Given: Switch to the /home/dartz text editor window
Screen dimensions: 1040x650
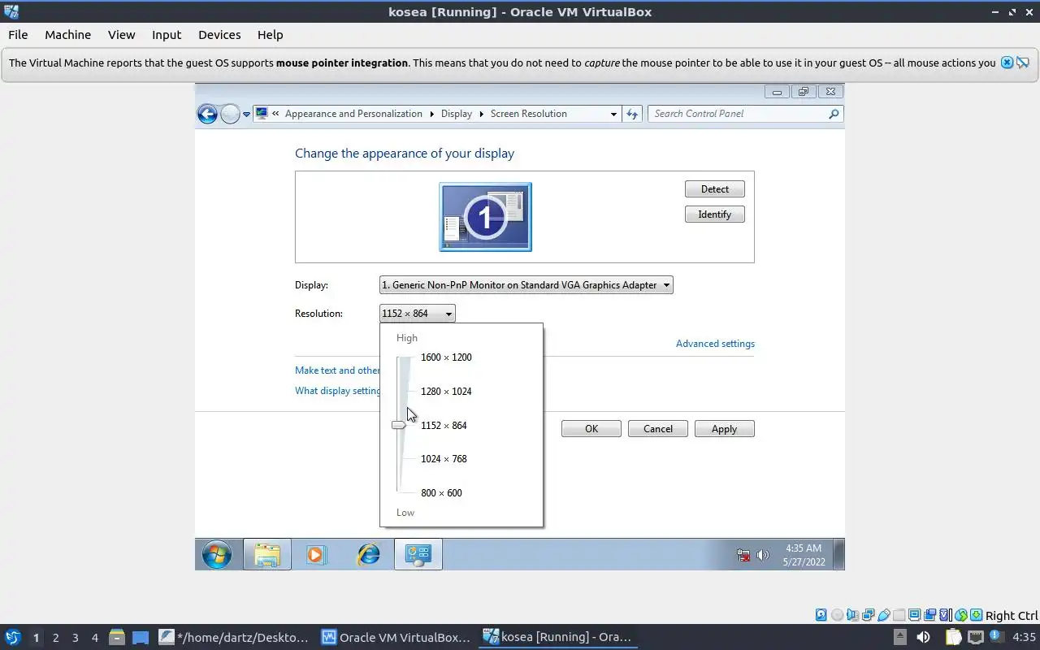Looking at the screenshot, I should [234, 637].
